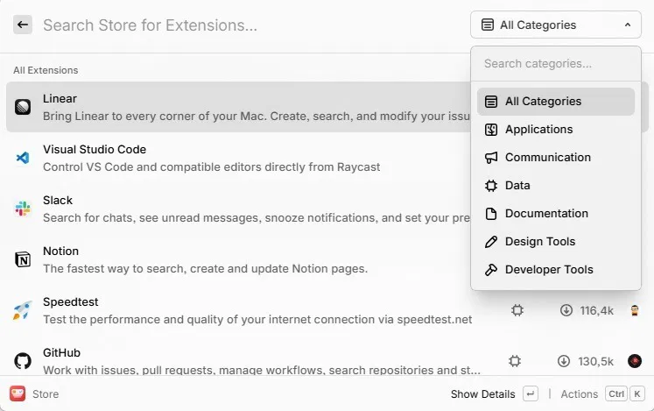Click the command icon in GitHub row
The image size is (654, 411).
515,361
